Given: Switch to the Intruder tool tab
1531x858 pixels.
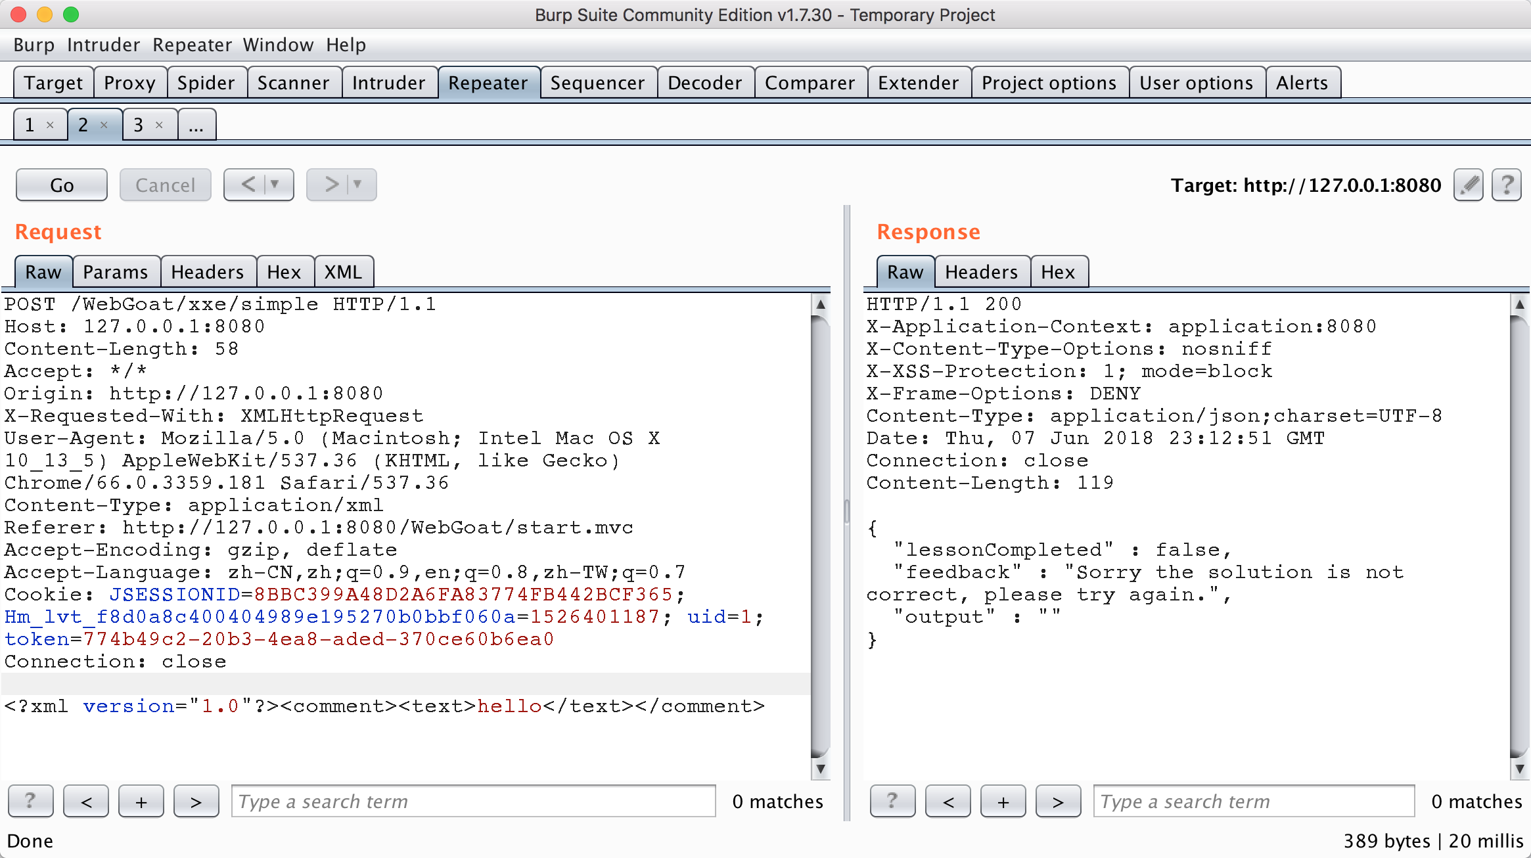Looking at the screenshot, I should (389, 83).
